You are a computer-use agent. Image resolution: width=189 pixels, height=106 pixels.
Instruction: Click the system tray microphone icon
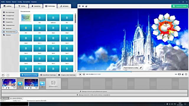167,104
